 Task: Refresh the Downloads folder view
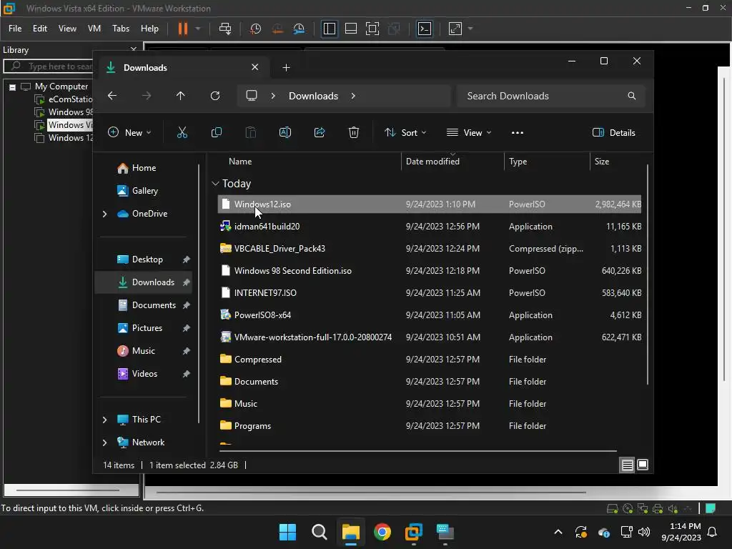click(x=214, y=96)
